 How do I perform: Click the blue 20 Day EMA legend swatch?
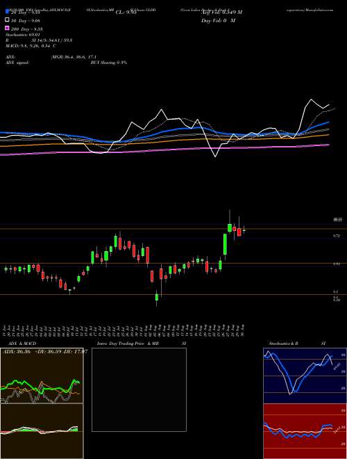[8, 13]
